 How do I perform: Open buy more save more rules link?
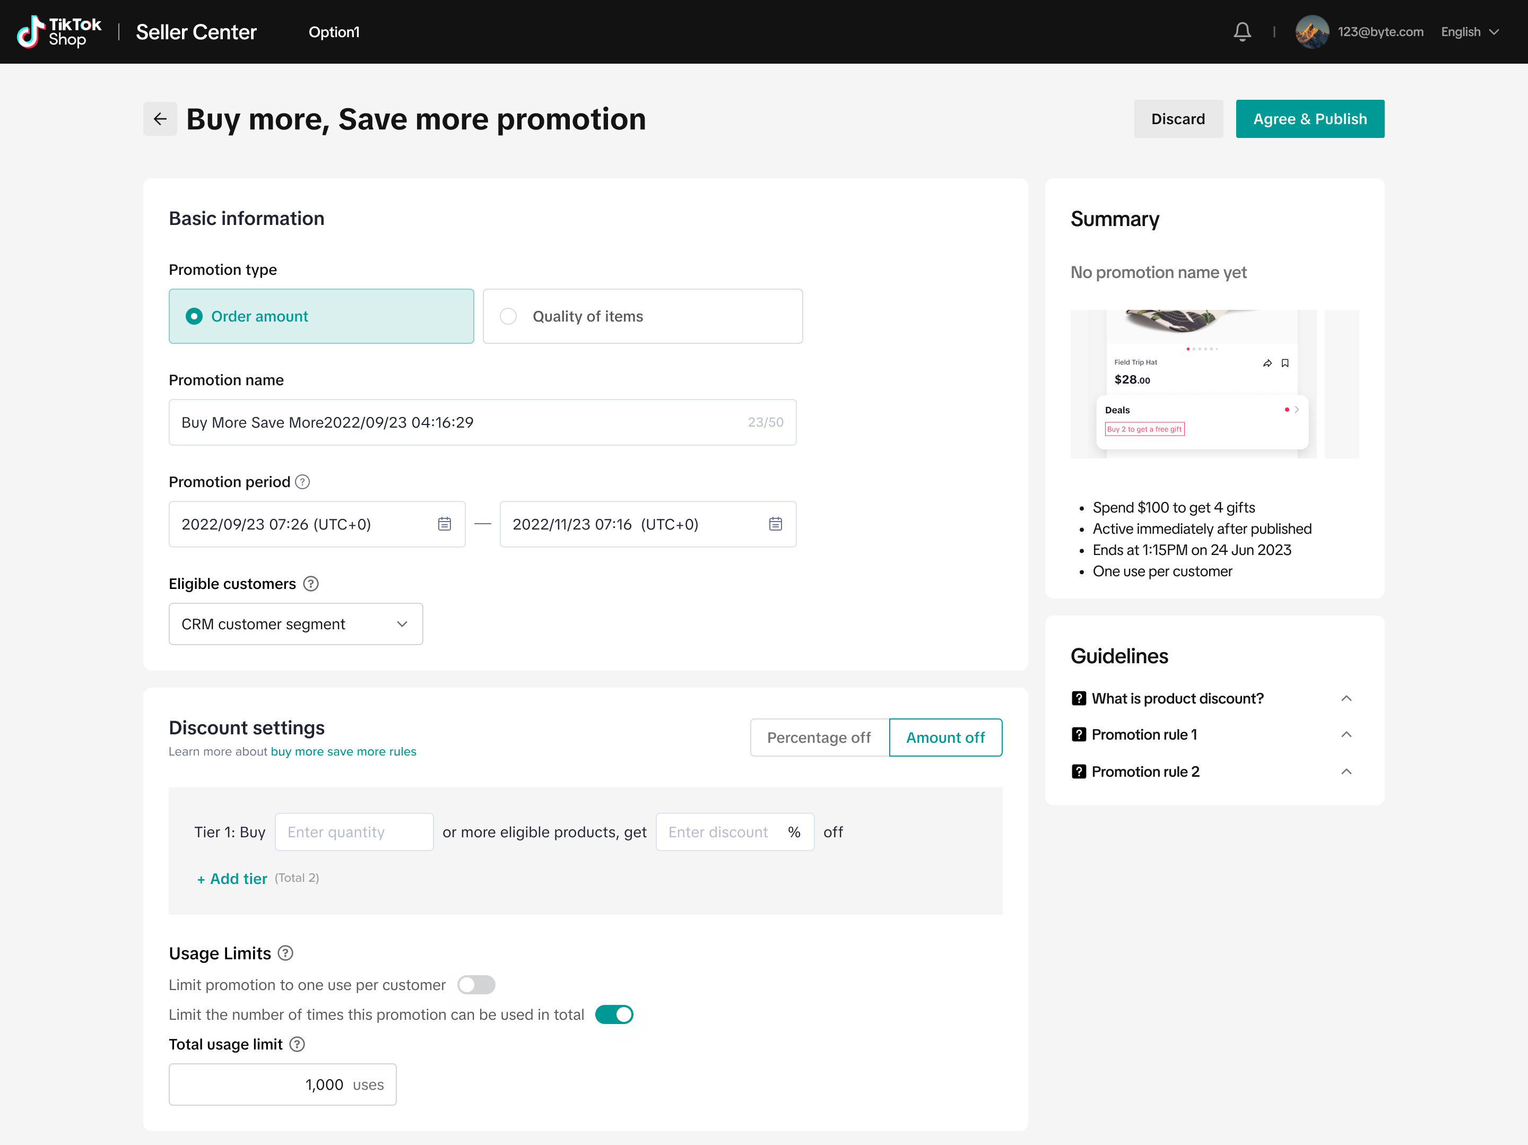point(343,751)
